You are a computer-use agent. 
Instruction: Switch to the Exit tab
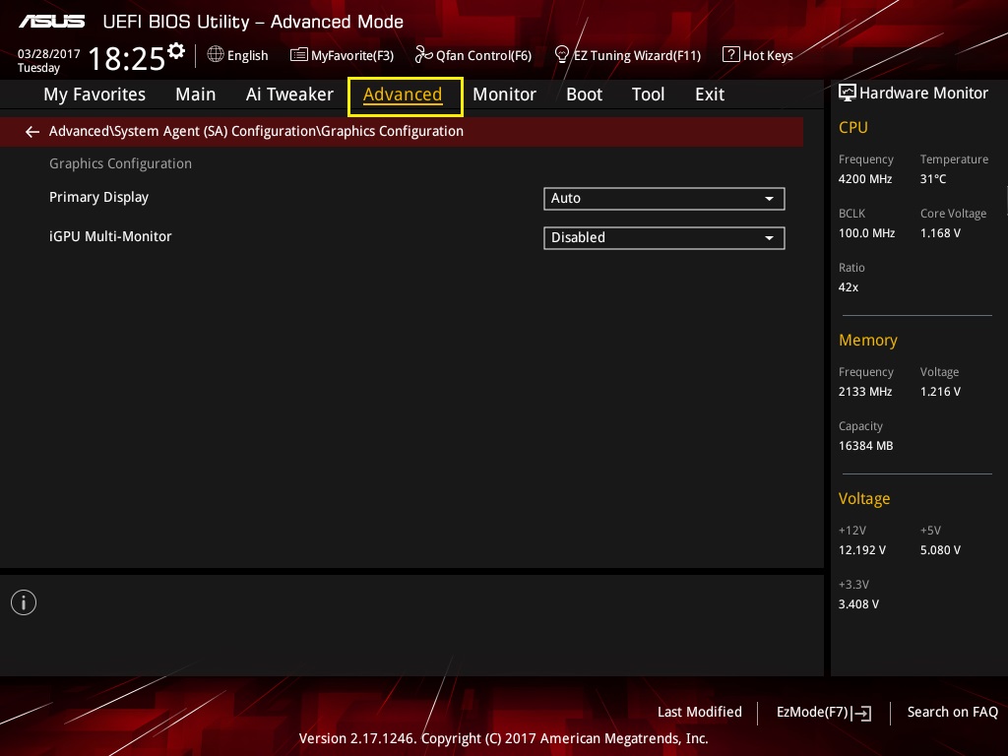(710, 94)
